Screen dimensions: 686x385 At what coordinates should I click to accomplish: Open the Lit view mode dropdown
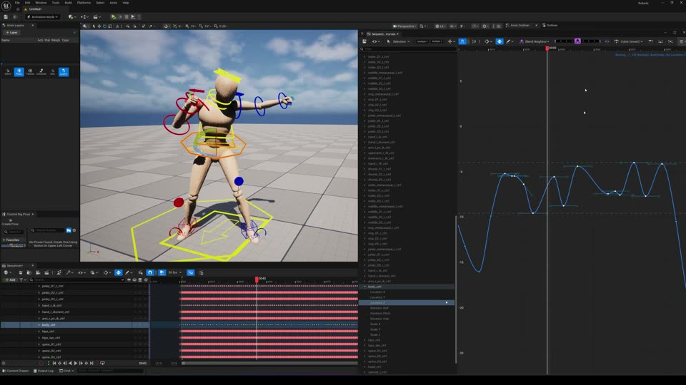click(x=440, y=26)
